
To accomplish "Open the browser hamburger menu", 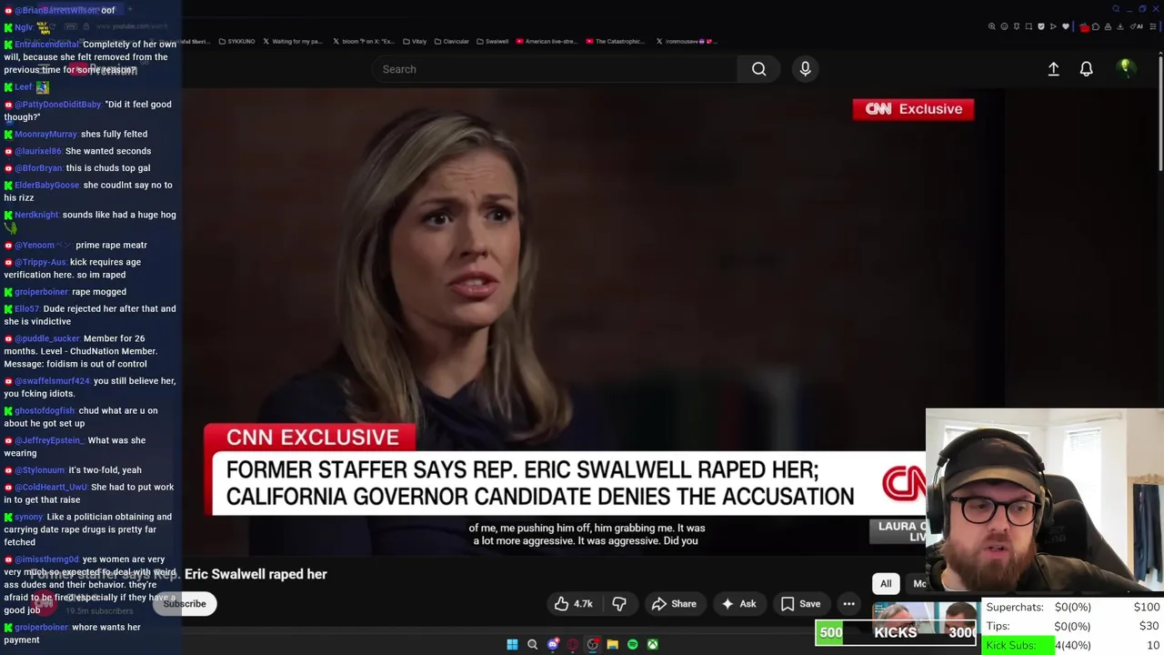I will coord(1153,26).
